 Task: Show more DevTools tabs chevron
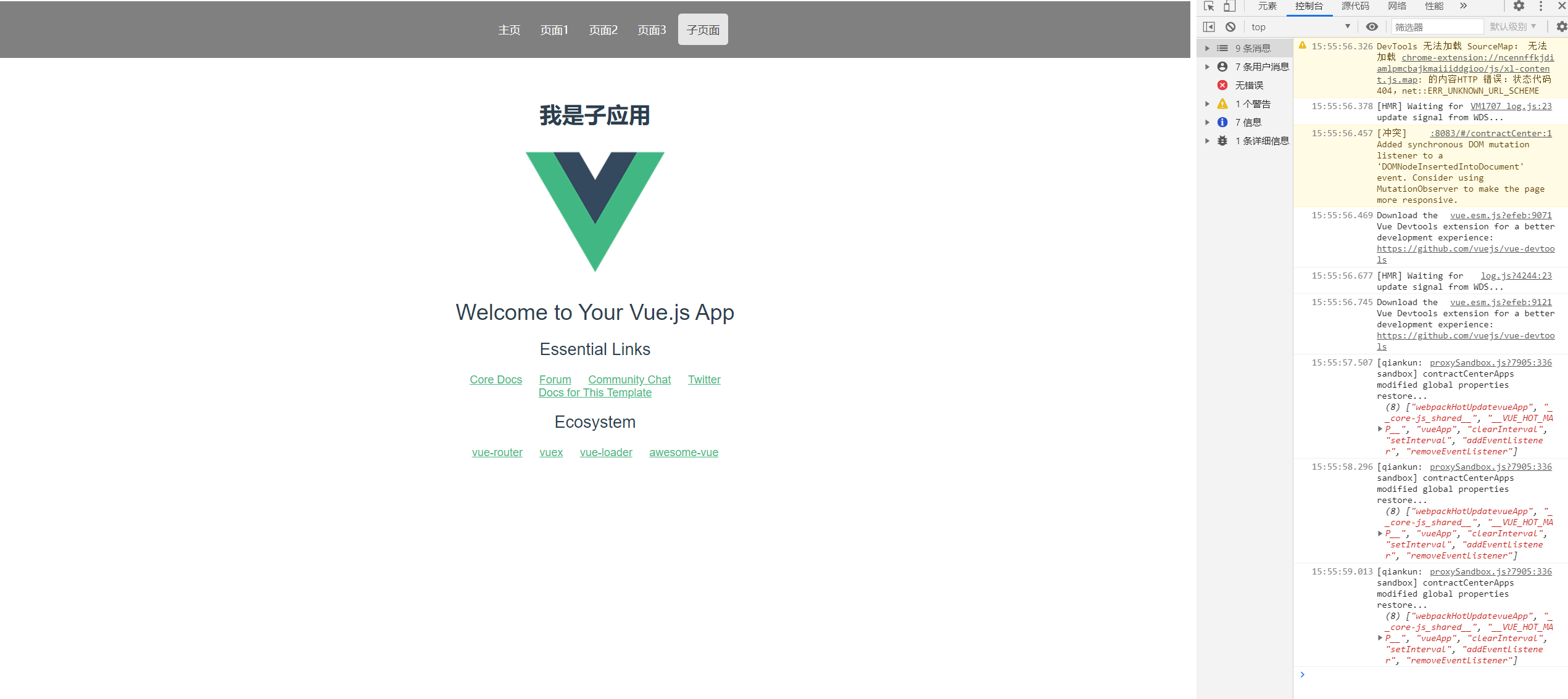tap(1463, 6)
